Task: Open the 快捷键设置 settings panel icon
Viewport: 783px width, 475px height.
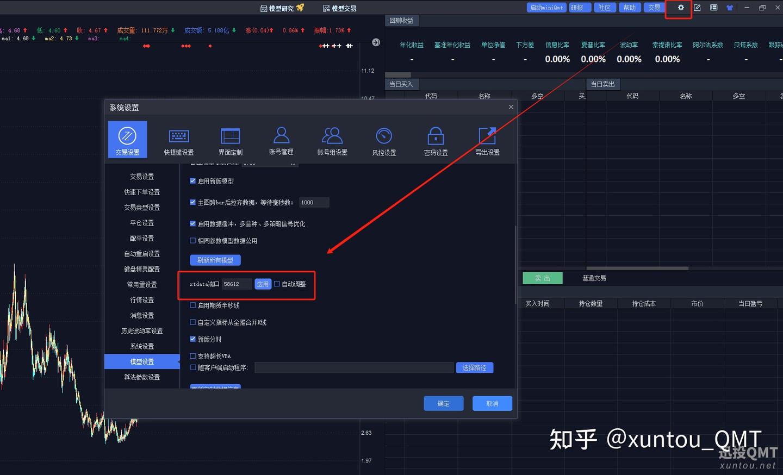Action: 179,139
